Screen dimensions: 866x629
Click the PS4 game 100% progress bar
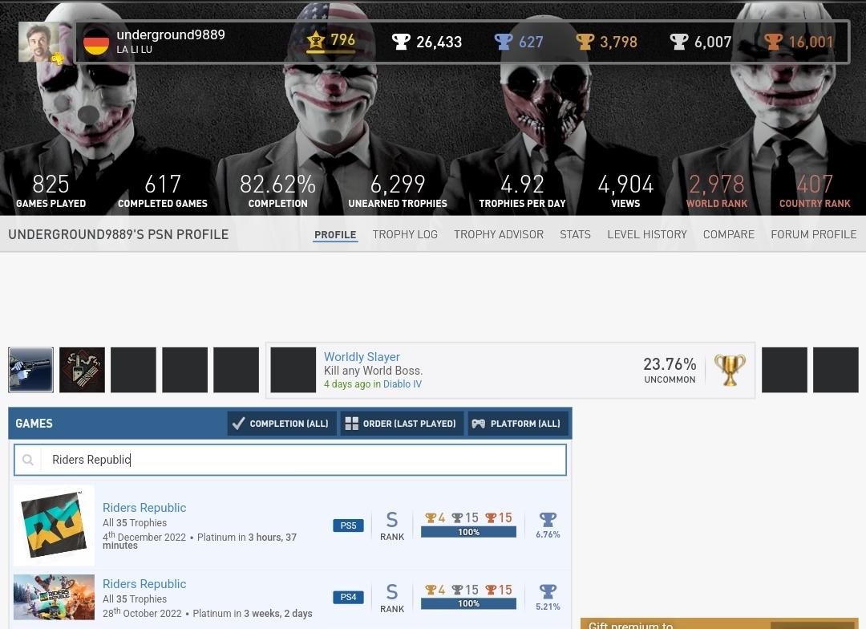point(468,603)
